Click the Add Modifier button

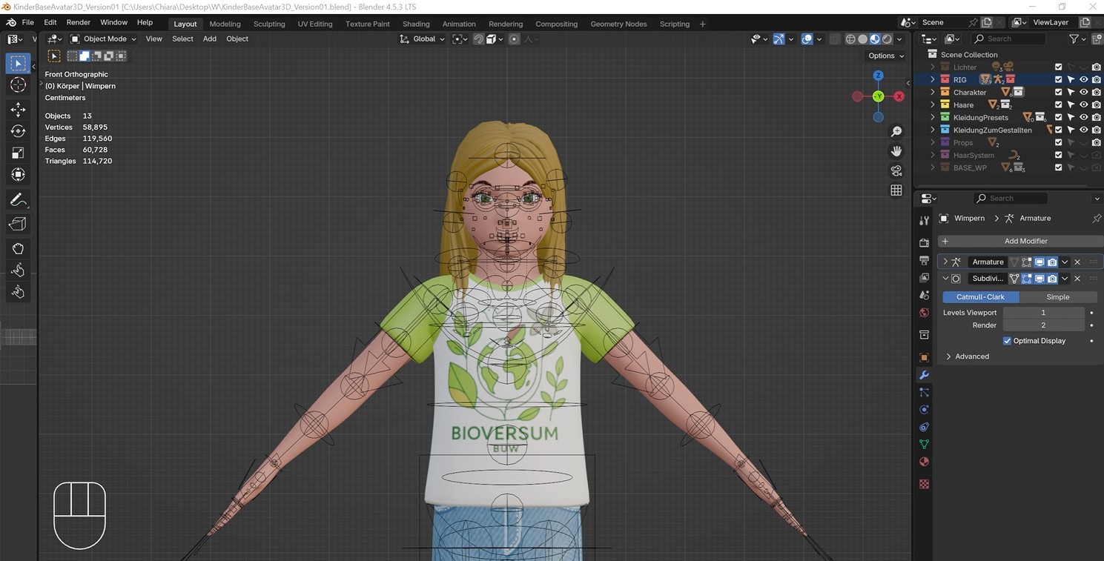pyautogui.click(x=1025, y=241)
